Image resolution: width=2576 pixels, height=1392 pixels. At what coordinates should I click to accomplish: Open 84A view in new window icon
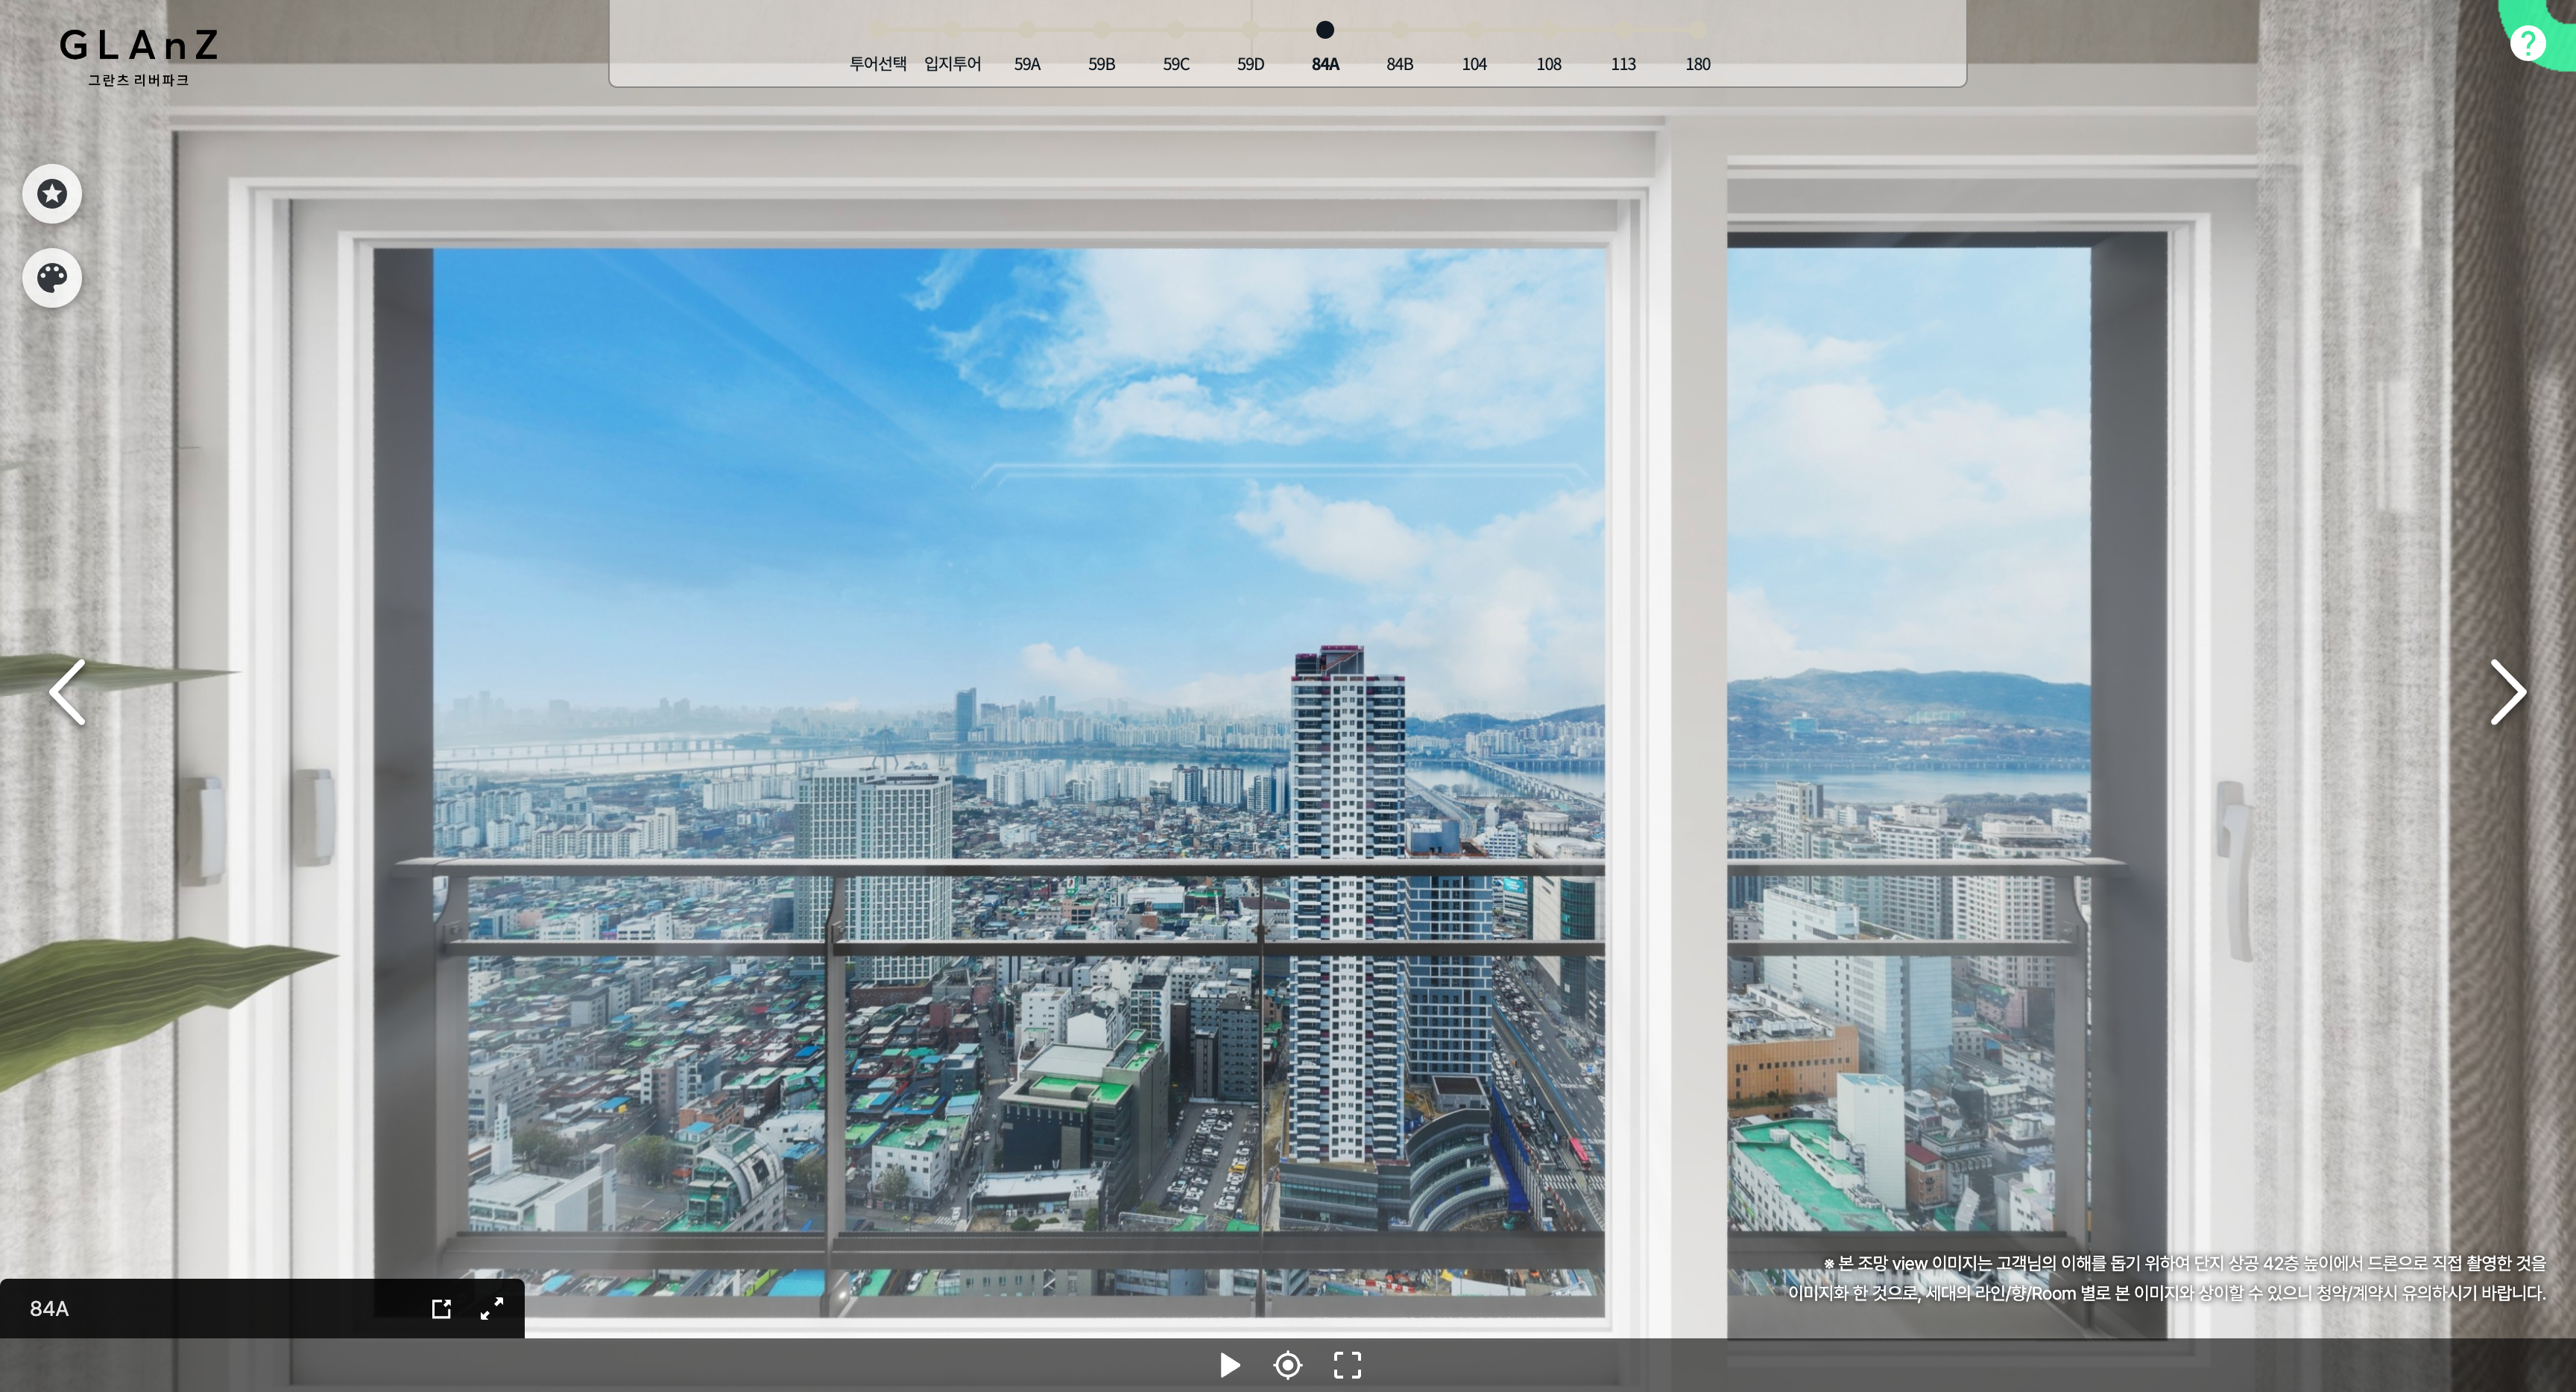(441, 1309)
